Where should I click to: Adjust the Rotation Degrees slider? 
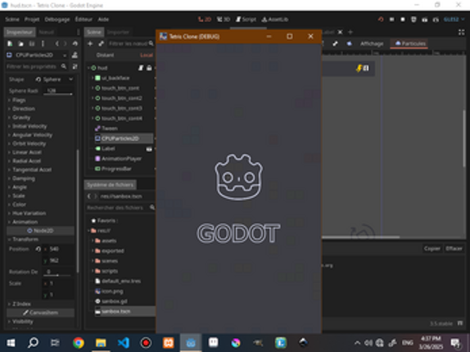[x=57, y=272]
